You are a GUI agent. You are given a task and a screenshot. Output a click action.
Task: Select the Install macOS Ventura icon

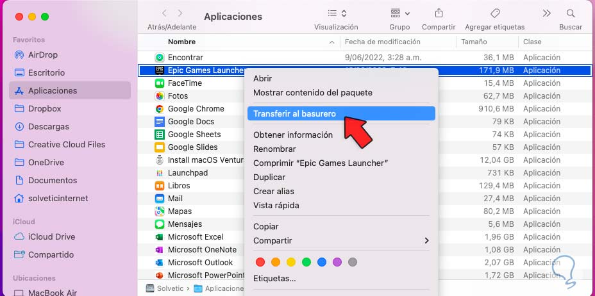tap(160, 160)
